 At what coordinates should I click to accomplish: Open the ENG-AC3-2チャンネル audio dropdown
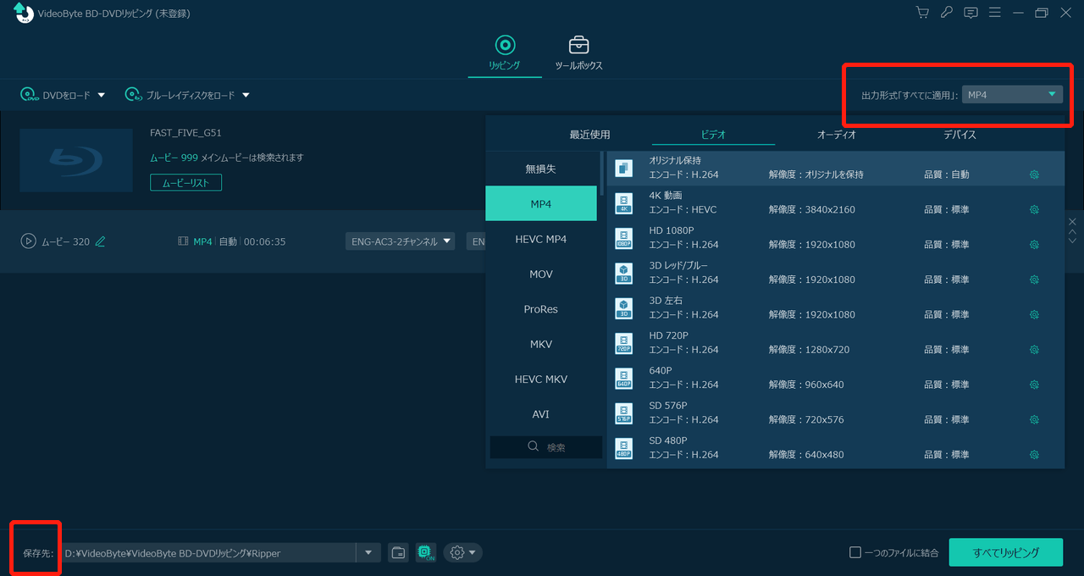coord(400,241)
